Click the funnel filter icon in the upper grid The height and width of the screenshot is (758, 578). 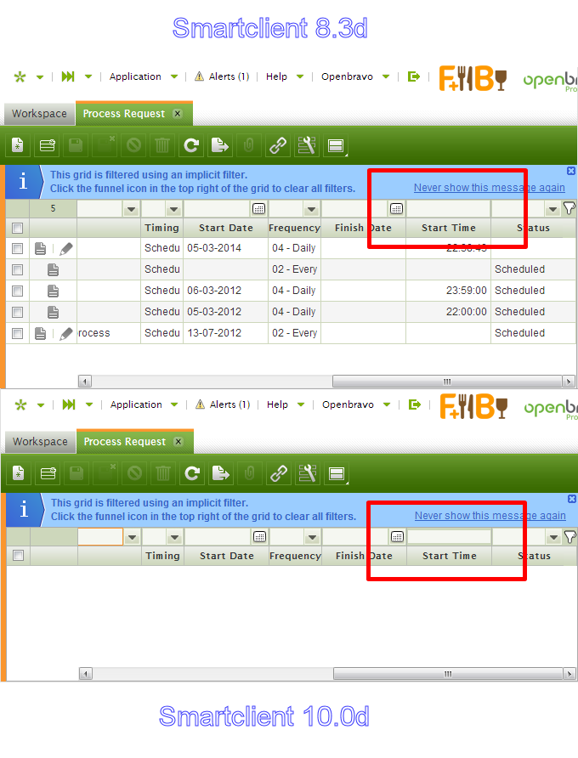pyautogui.click(x=569, y=208)
